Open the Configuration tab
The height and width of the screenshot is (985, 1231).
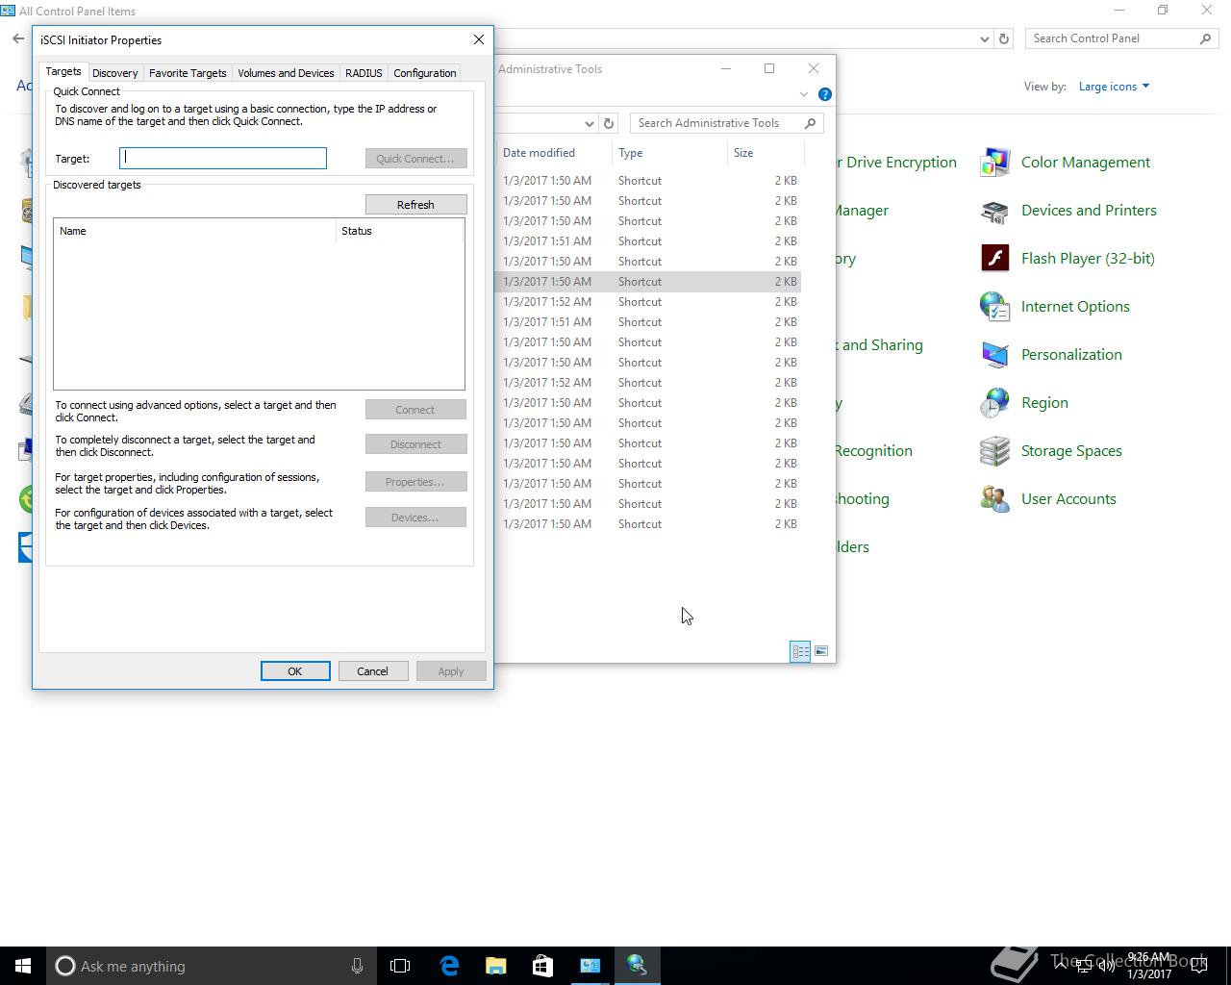[424, 73]
